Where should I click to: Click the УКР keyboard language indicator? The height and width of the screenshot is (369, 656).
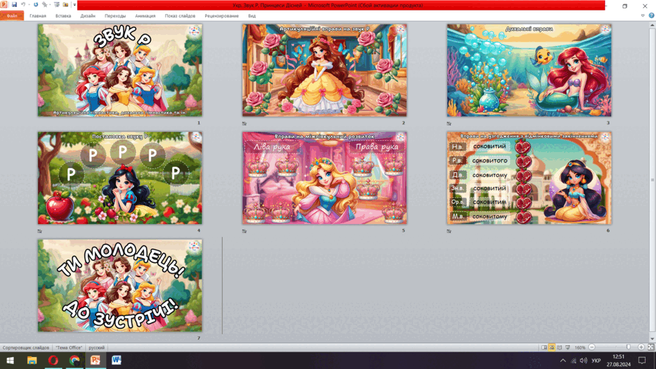[x=596, y=361]
